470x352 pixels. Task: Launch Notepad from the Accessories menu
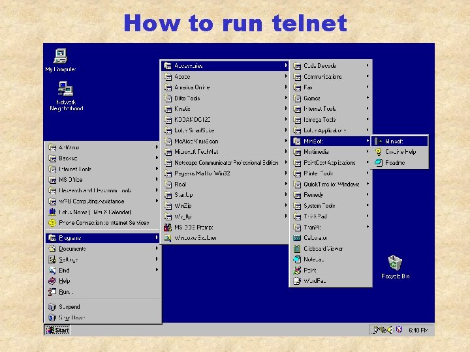coord(331,259)
